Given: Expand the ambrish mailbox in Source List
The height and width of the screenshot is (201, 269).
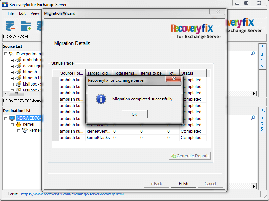Looking at the screenshot, I should 12,60.
